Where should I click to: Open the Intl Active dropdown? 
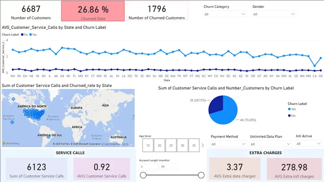[308, 144]
